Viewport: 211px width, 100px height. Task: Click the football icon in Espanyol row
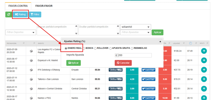click(x=31, y=60)
